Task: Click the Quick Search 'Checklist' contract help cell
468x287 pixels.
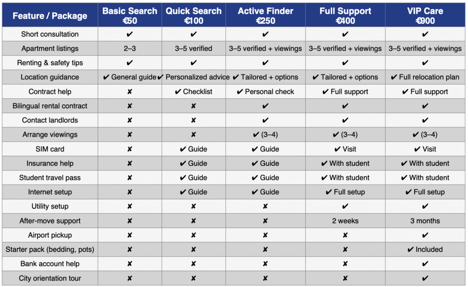Action: (x=193, y=92)
